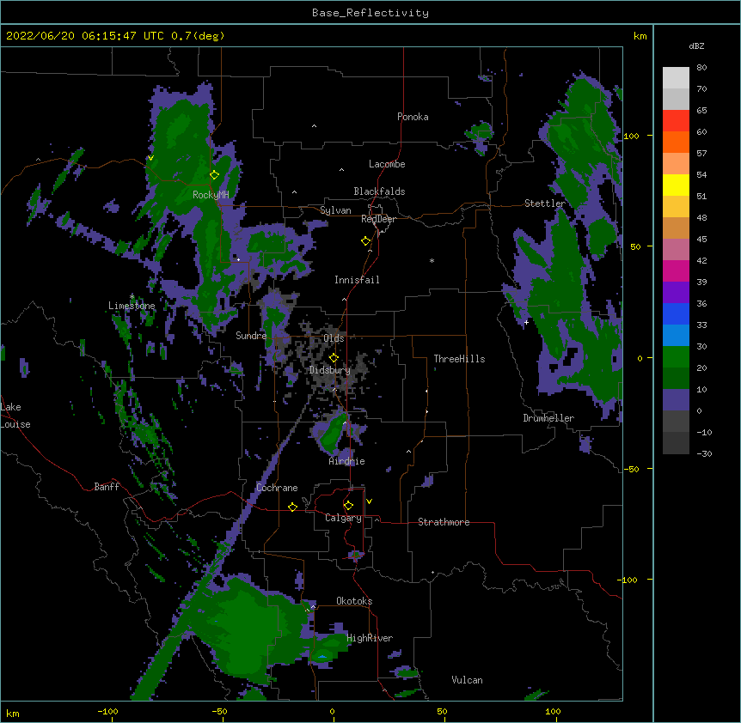741x723 pixels.
Task: Pick the whitish swatch between 80 and 70 dBZ
Action: 676,78
